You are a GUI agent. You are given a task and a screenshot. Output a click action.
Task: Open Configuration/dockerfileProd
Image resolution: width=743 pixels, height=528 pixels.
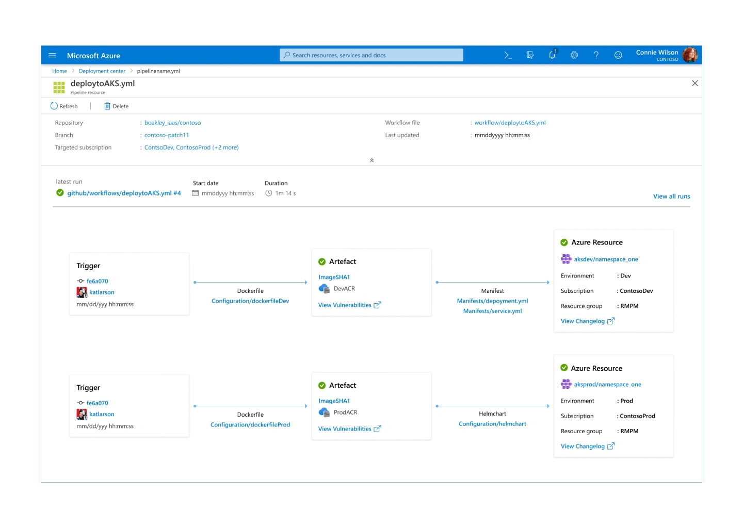[250, 425]
